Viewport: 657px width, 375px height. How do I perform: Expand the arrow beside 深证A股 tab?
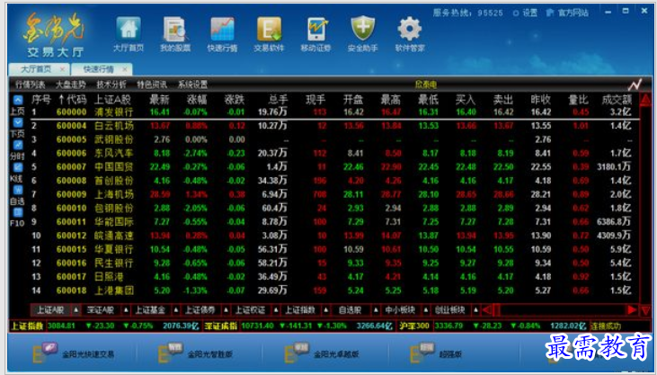[126, 310]
